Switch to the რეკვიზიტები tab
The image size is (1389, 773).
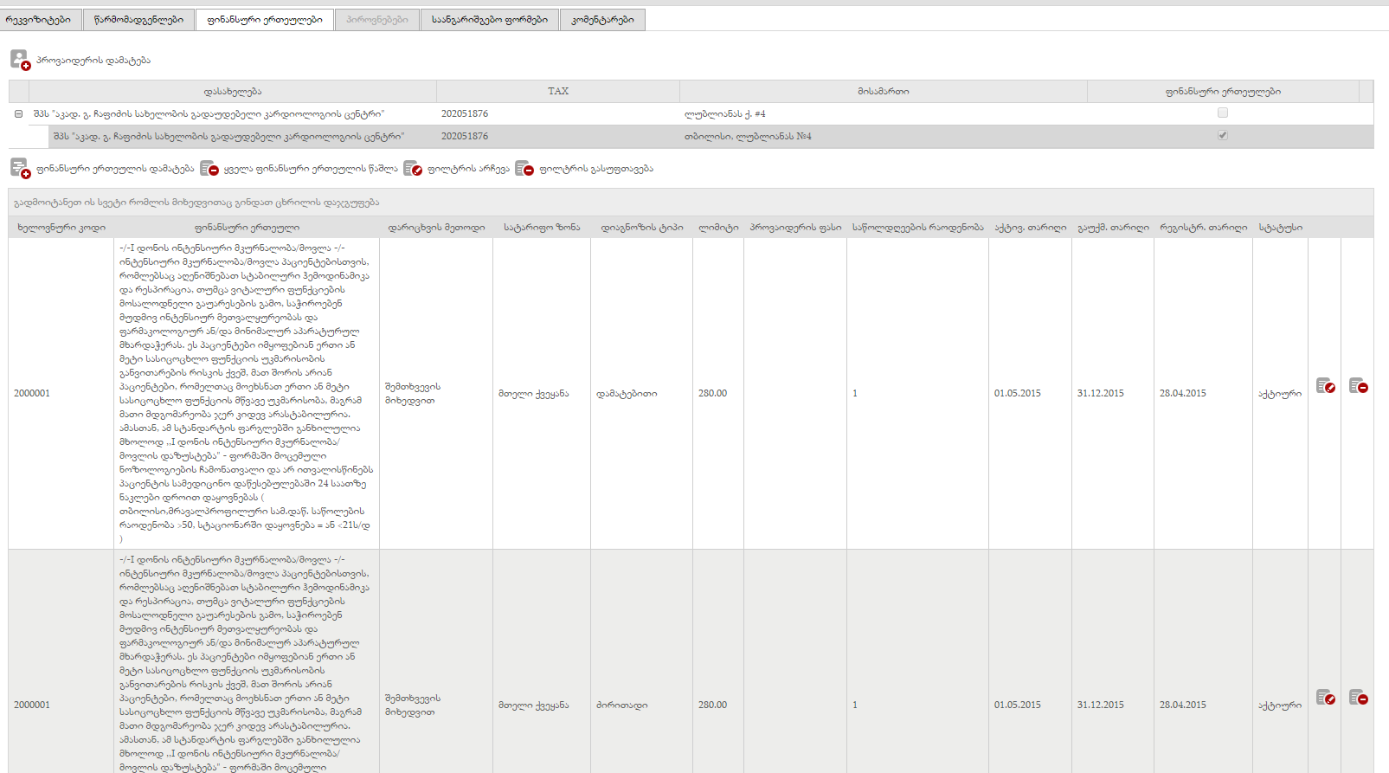click(40, 20)
